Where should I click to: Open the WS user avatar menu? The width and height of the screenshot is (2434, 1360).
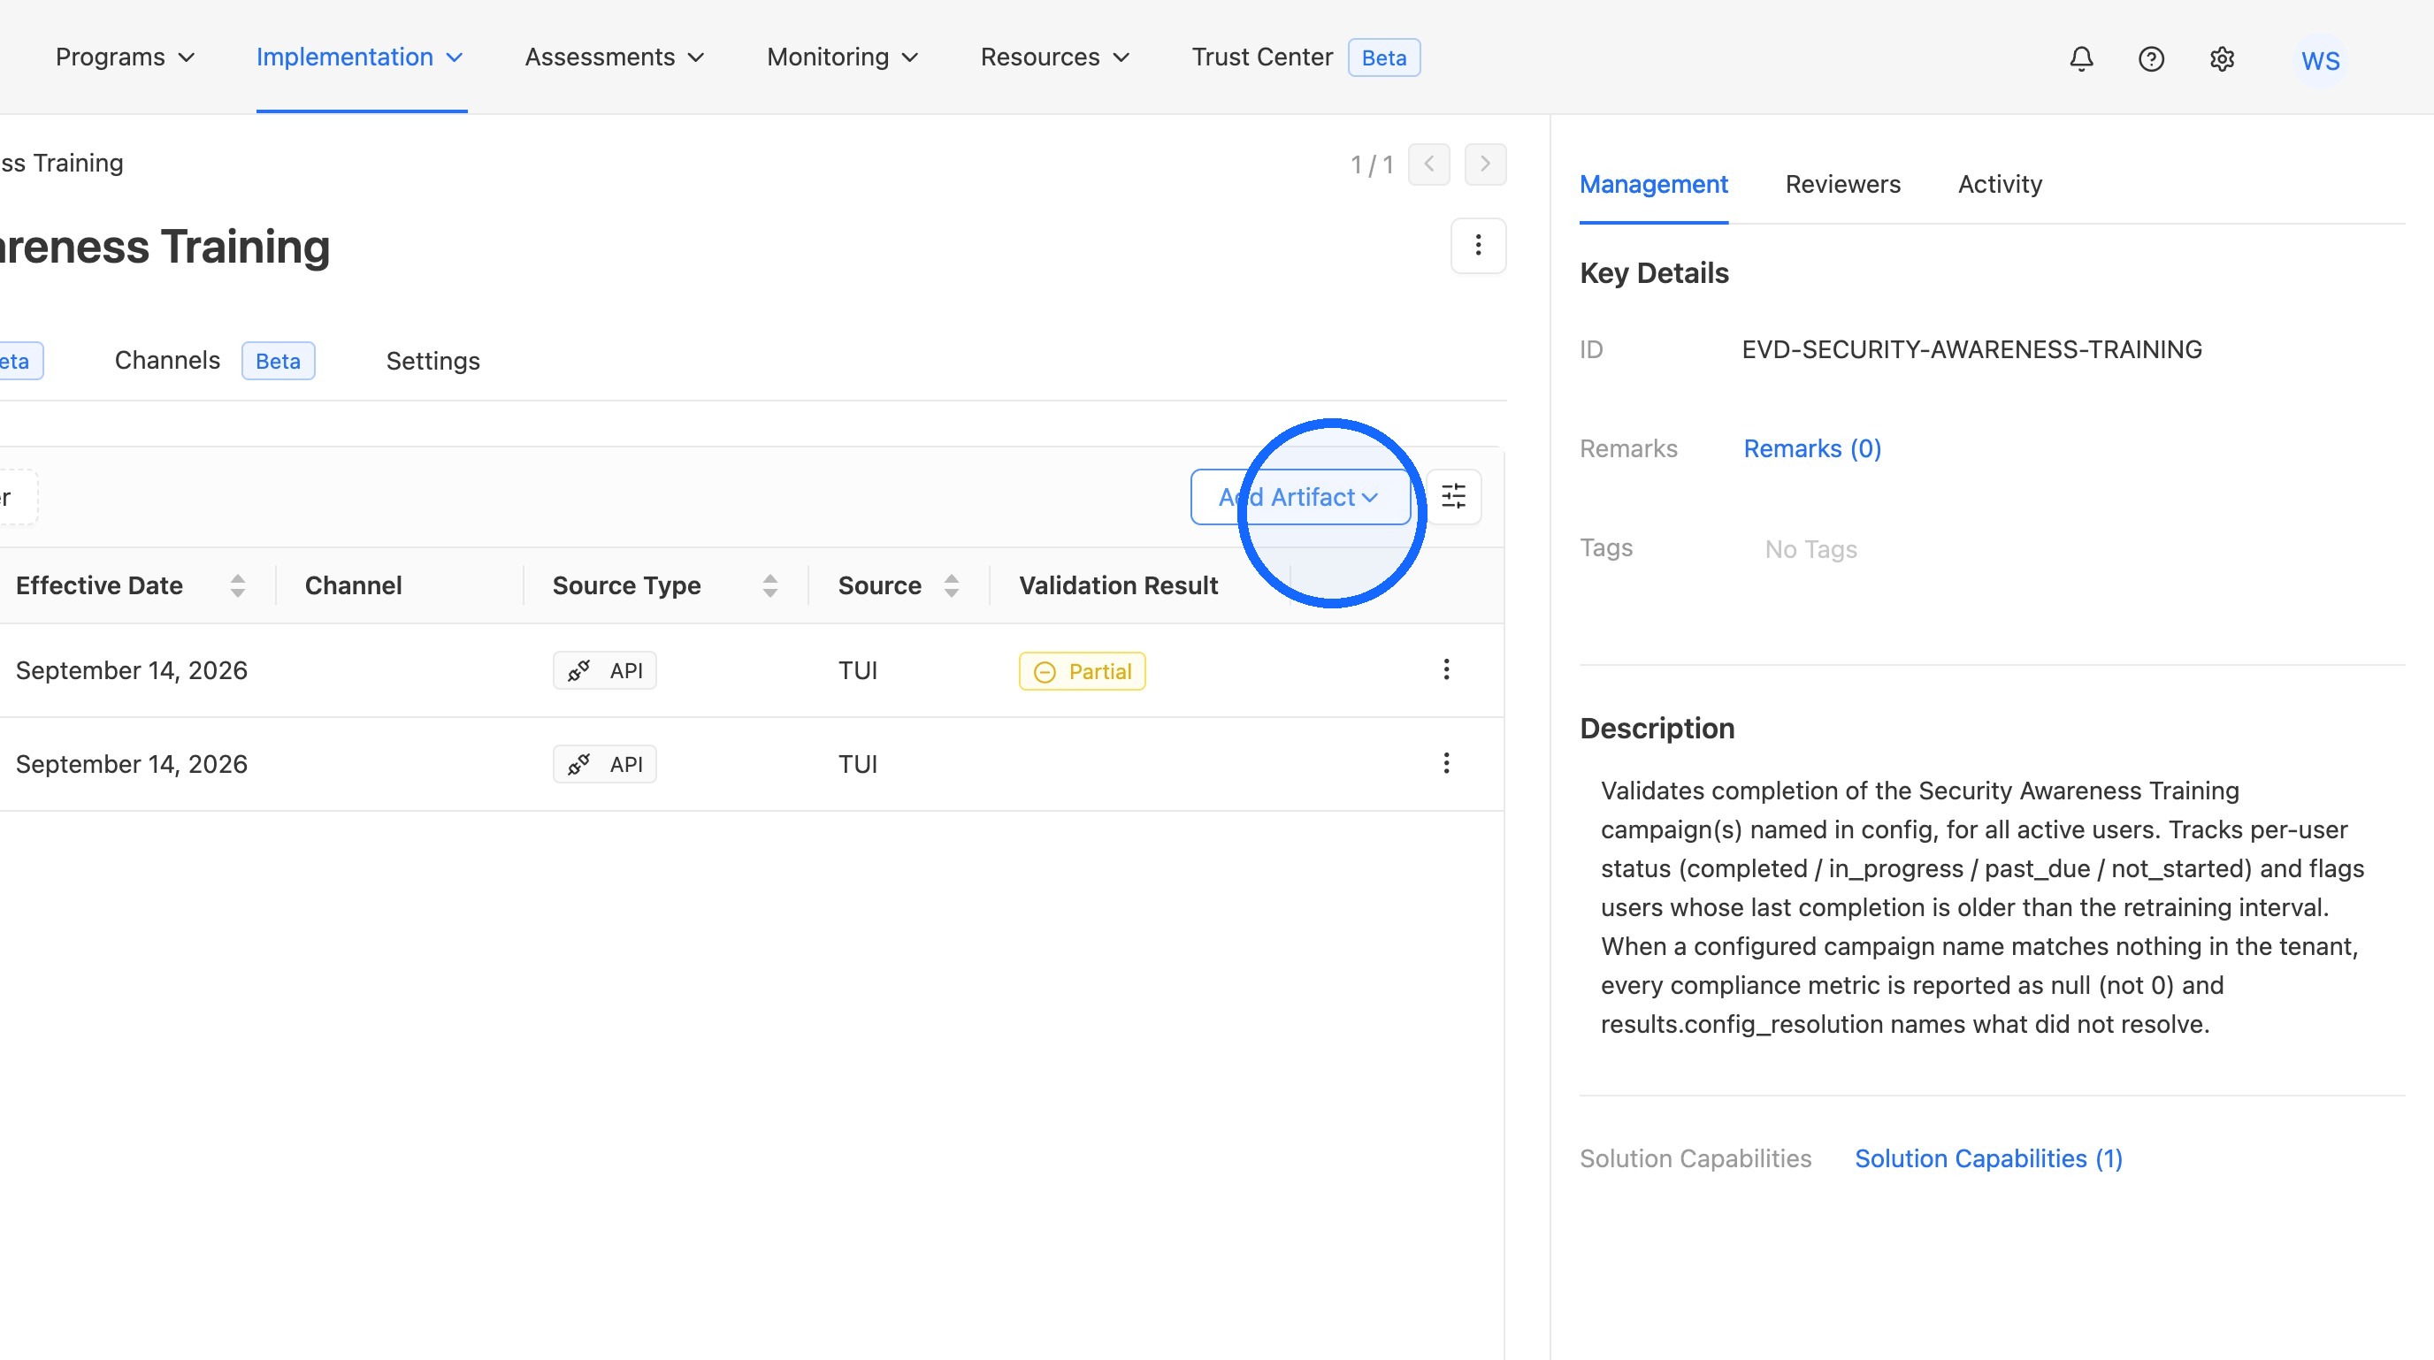click(x=2320, y=60)
